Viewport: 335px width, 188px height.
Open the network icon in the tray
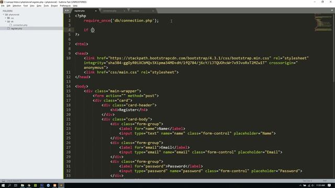tap(309, 185)
